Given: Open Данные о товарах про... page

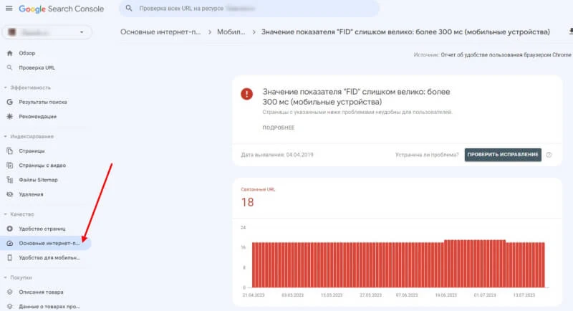Looking at the screenshot, I should tap(49, 307).
